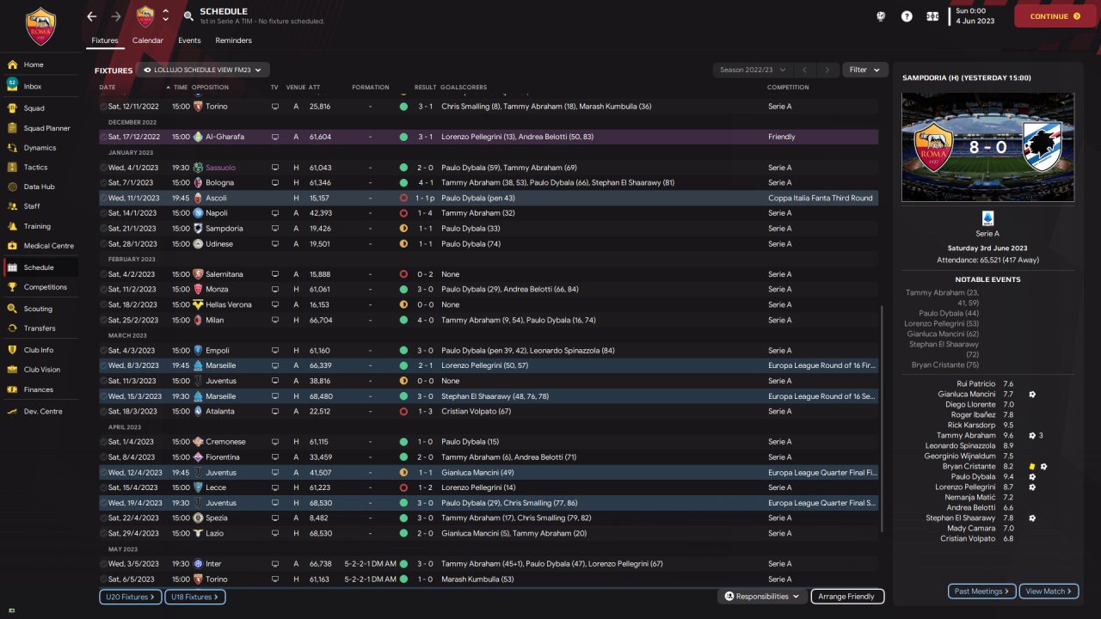Toggle the row marker for the Cremonese fixture
This screenshot has width=1101, height=619.
[x=103, y=442]
